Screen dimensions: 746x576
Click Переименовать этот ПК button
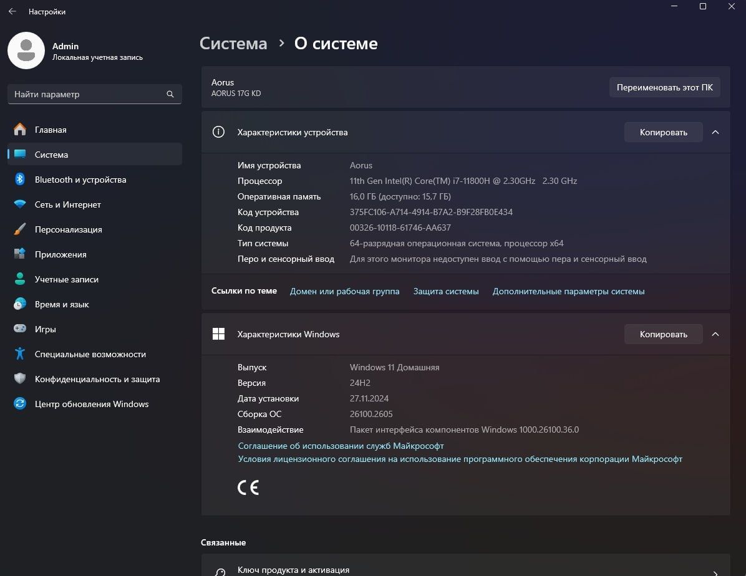click(665, 87)
